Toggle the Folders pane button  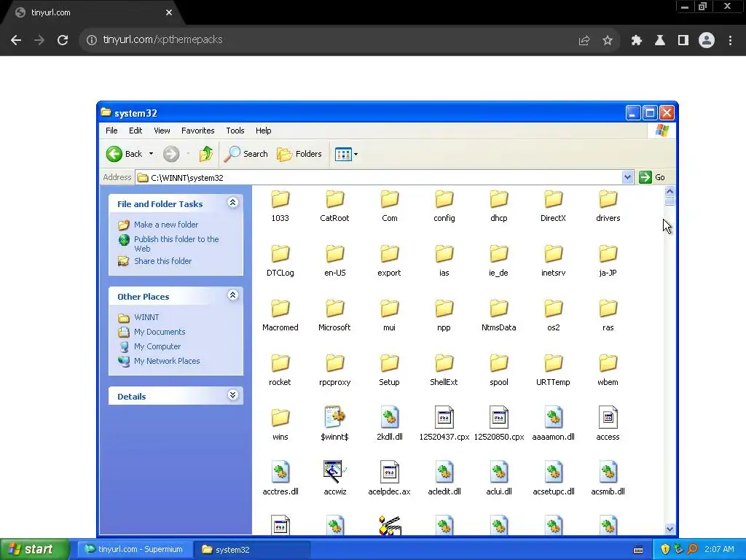click(299, 154)
